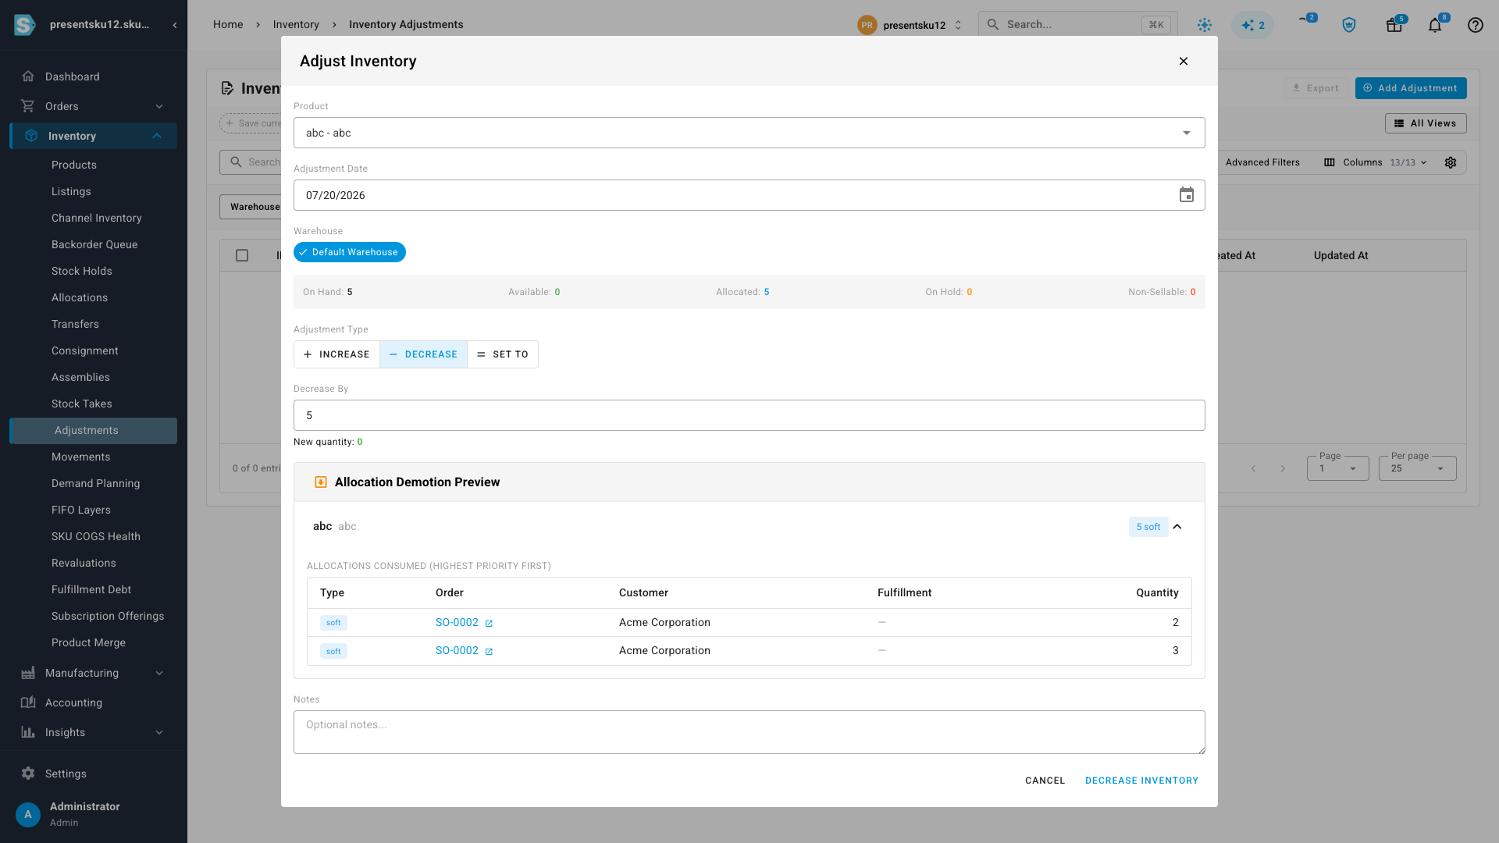Click the Accounting sidebar icon

pos(28,702)
